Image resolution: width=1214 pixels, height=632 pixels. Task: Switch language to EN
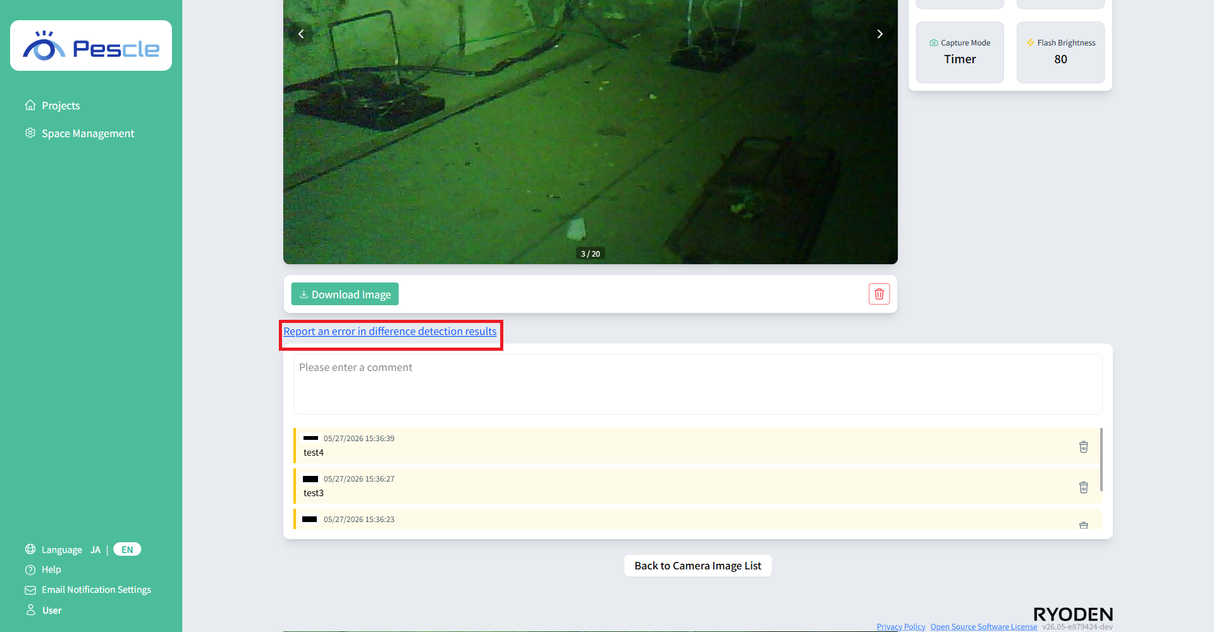click(x=127, y=549)
